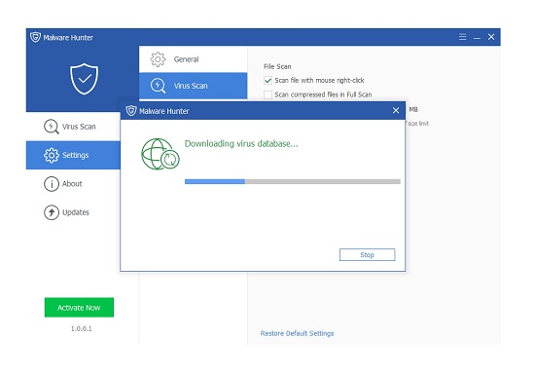
Task: Click the Activate Now button
Action: [79, 307]
